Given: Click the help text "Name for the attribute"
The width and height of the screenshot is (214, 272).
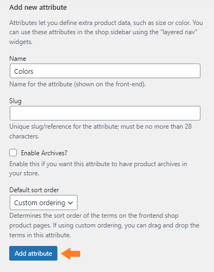Looking at the screenshot, I should point(77,84).
